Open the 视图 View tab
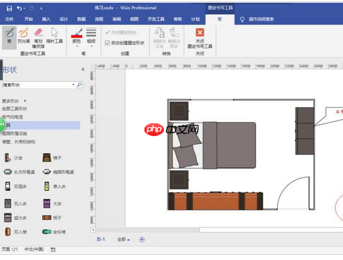This screenshot has width=343, height=260. tap(134, 19)
